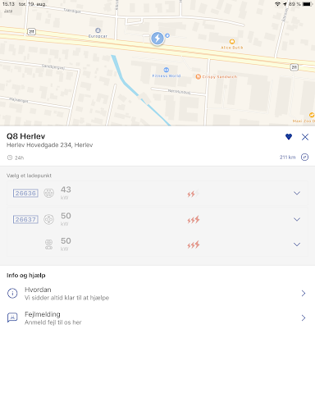Screen dimensions: 315x420
Task: Tap the Crispy Sandwich marker on the map
Action: (x=199, y=77)
